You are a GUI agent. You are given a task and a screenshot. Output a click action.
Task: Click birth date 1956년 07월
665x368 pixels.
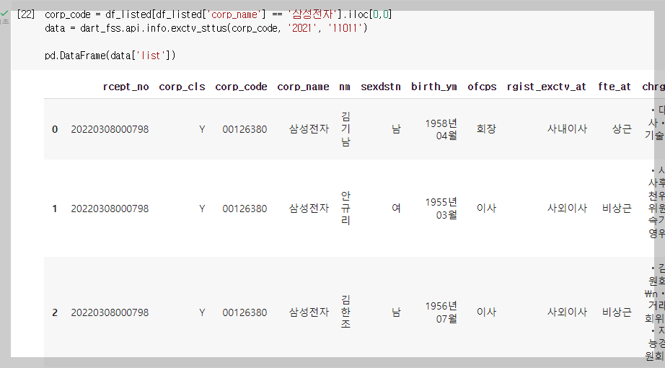tap(441, 312)
